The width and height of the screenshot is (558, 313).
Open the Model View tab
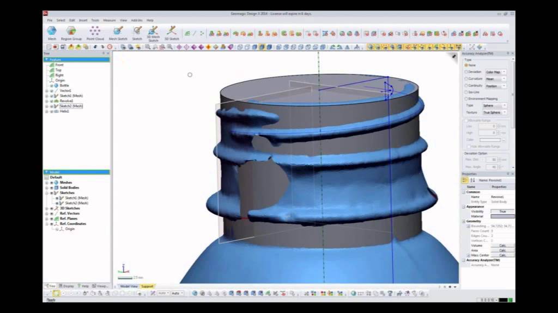point(129,286)
